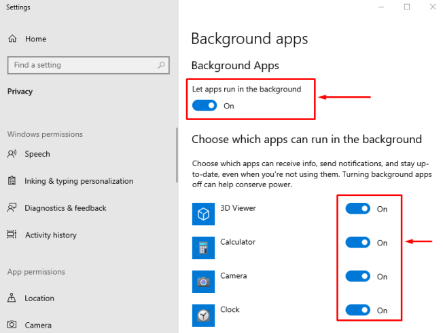This screenshot has width=443, height=333.
Task: Open Activity history settings
Action: click(x=51, y=235)
